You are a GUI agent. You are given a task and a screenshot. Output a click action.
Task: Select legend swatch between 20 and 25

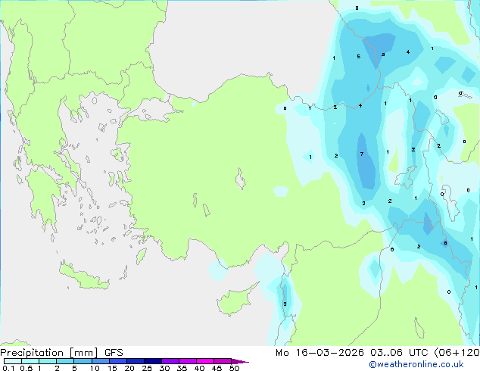(135, 361)
